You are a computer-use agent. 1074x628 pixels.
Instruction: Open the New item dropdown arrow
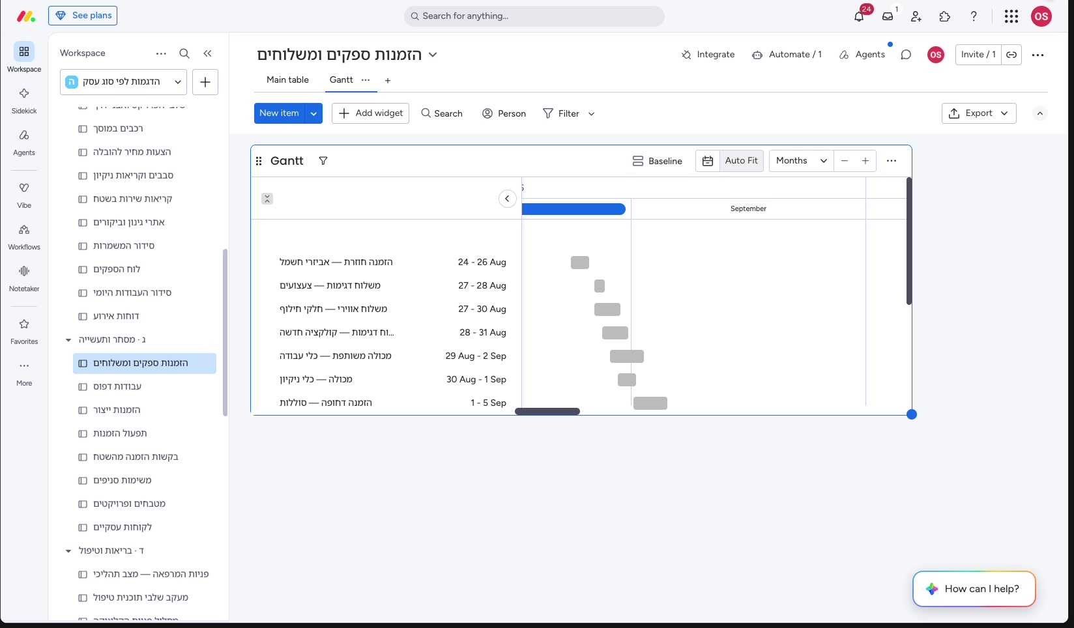pos(313,113)
